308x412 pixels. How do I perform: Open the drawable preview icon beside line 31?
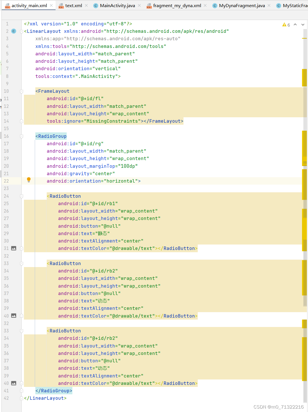[13, 248]
